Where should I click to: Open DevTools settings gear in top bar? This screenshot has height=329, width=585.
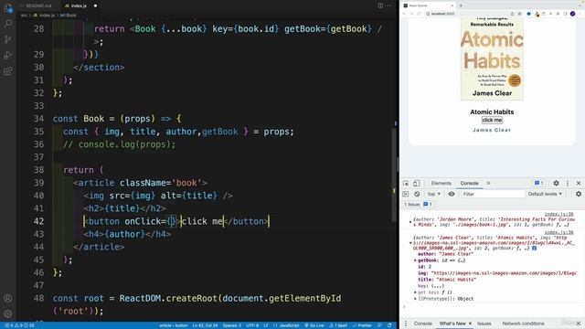click(556, 183)
